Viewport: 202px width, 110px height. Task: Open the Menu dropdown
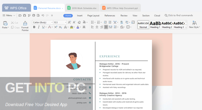click(9, 15)
